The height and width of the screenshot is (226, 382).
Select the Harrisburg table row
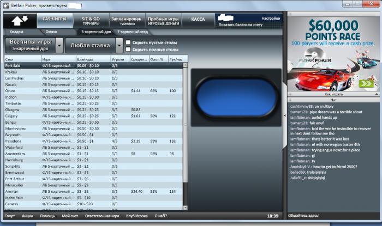[x=93, y=160]
